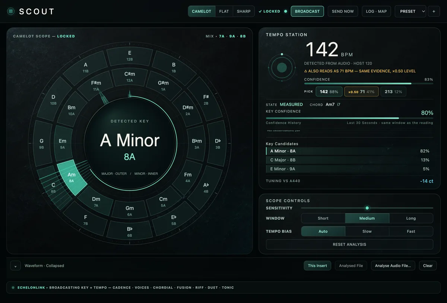The width and height of the screenshot is (447, 303).
Task: Set tempo bias to Fast
Action: tap(411, 231)
